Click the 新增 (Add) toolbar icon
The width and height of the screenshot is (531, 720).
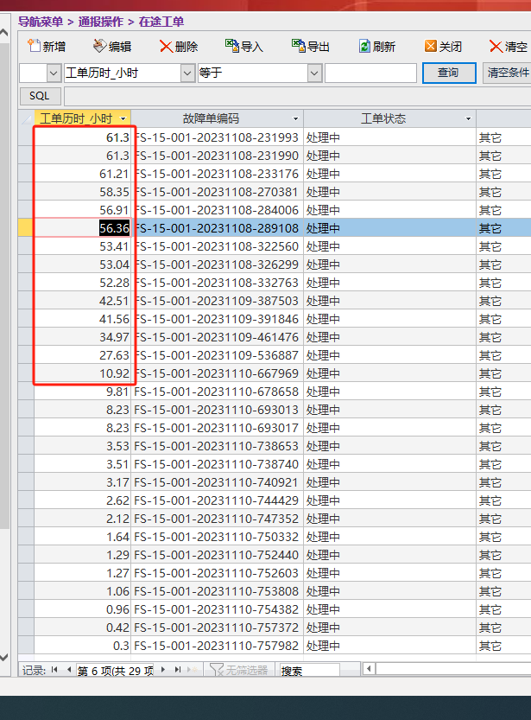click(34, 46)
